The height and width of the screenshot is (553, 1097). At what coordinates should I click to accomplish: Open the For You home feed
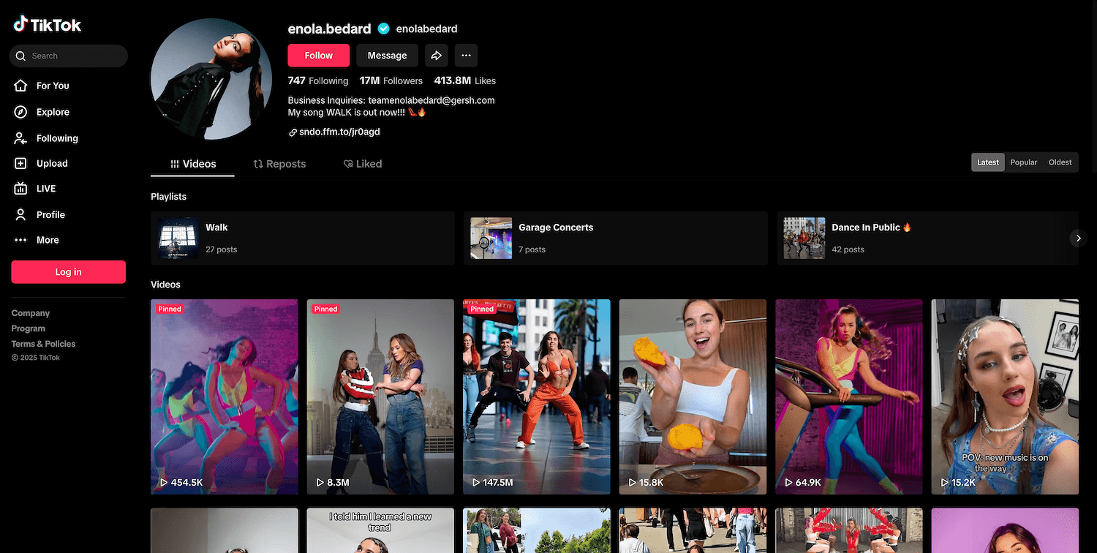53,86
